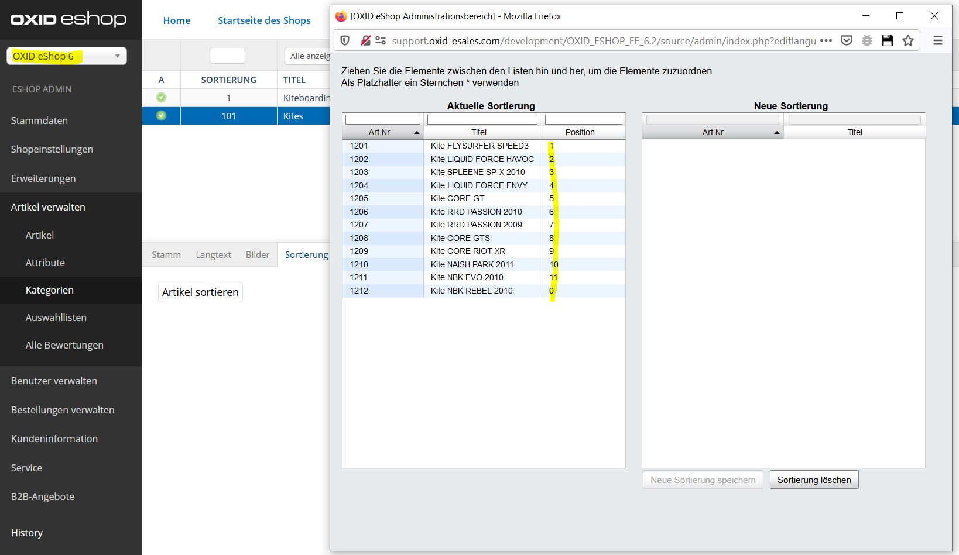The image size is (959, 555).
Task: Open Firefox tracking protection shield icon
Action: 345,40
